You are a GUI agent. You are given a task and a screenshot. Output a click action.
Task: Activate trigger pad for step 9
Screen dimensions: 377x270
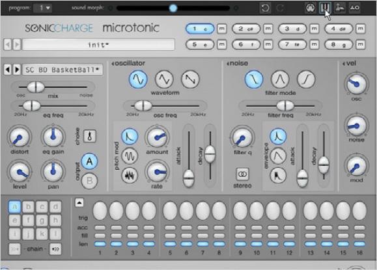[x=240, y=211]
